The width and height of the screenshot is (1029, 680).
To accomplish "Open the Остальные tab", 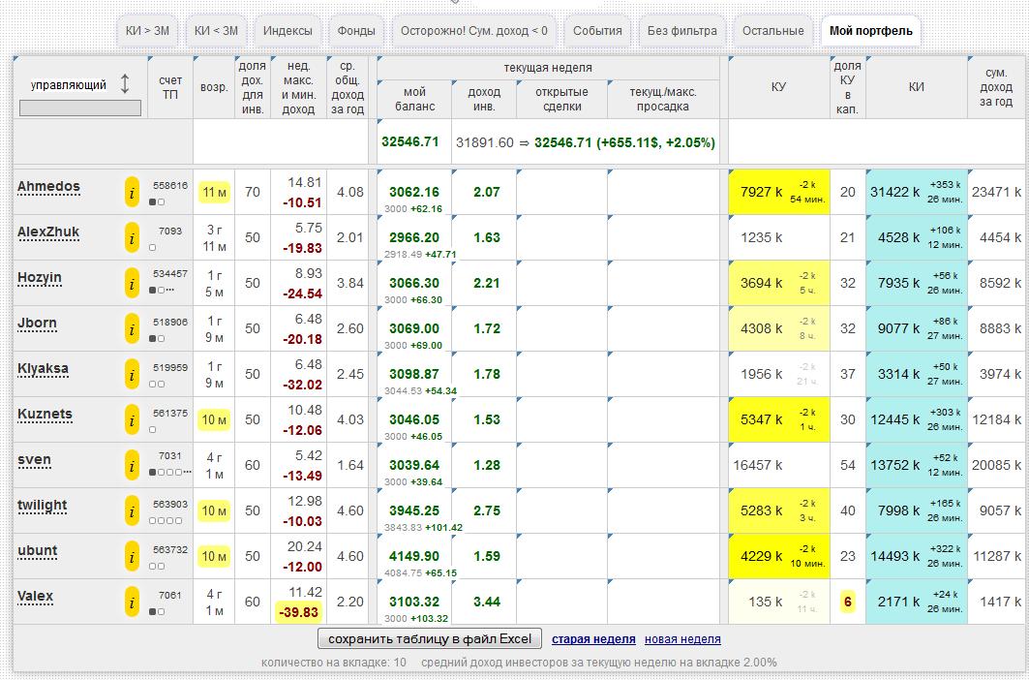I will tap(773, 31).
